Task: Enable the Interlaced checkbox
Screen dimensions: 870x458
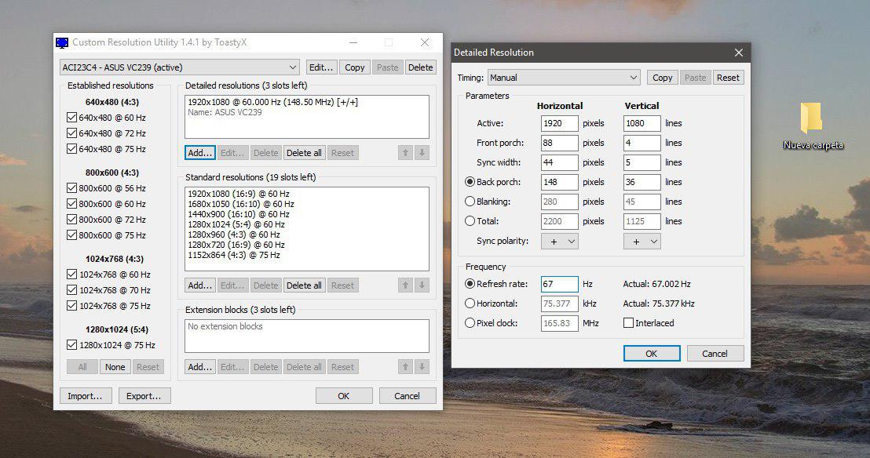Action: tap(628, 323)
